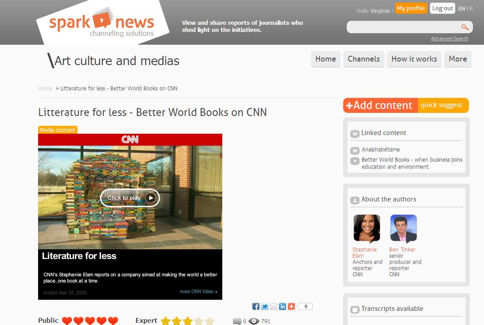Share the report on Facebook
484x325 pixels.
pyautogui.click(x=256, y=306)
